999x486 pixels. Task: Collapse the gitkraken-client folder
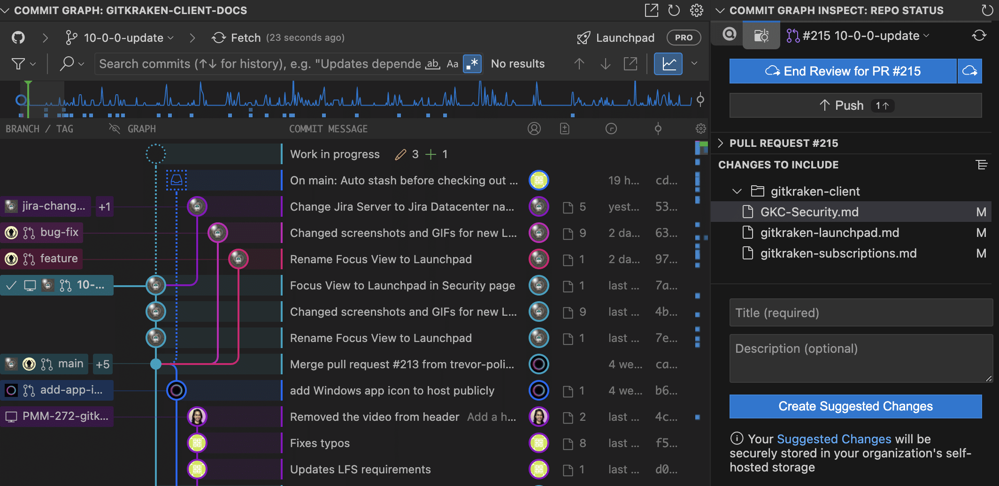click(x=737, y=191)
